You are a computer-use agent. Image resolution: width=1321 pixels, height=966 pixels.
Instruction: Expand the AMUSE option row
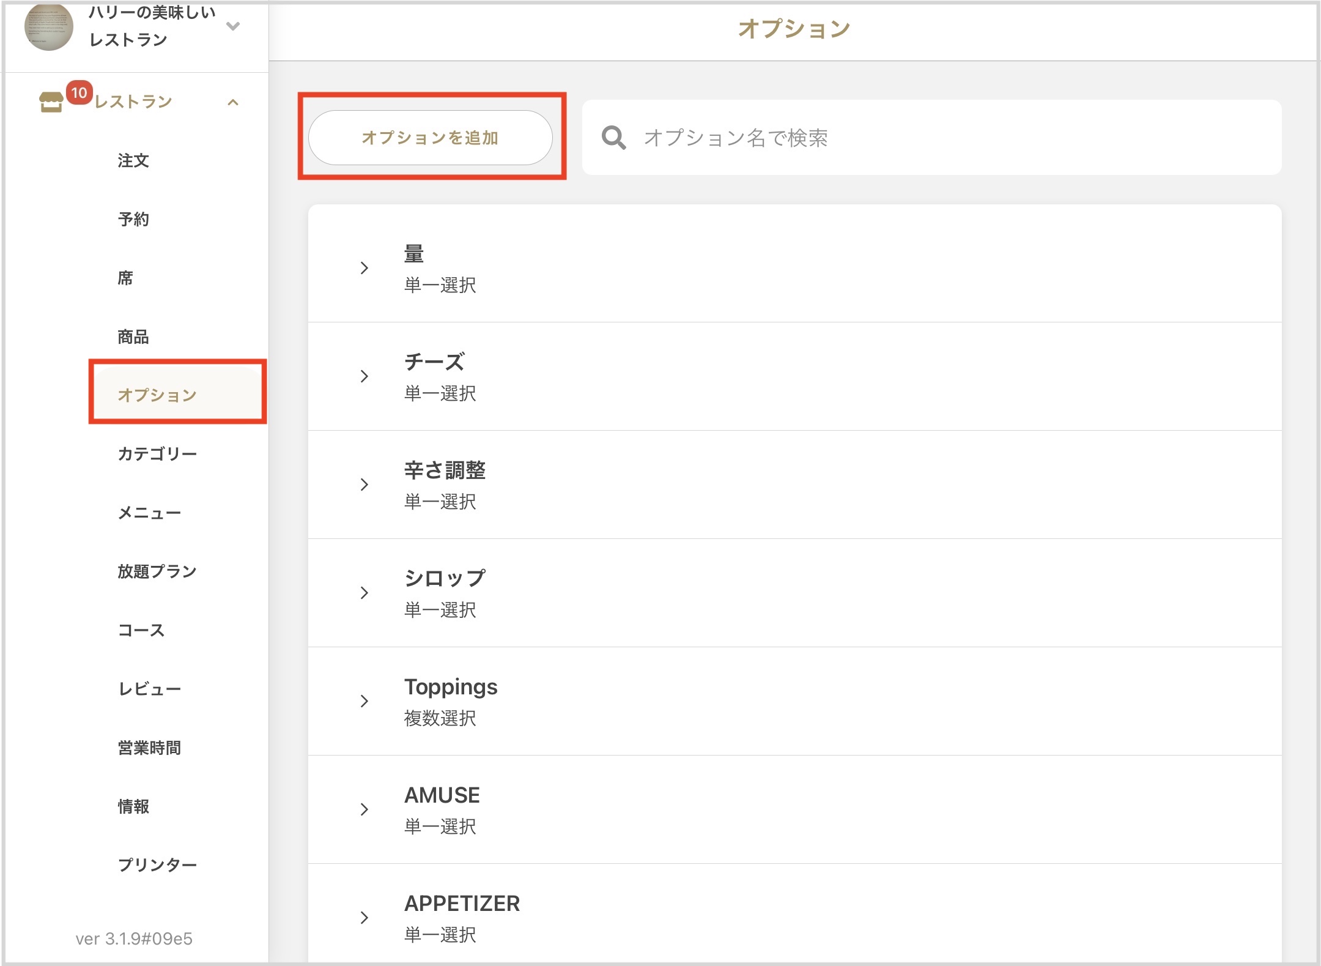tap(364, 809)
